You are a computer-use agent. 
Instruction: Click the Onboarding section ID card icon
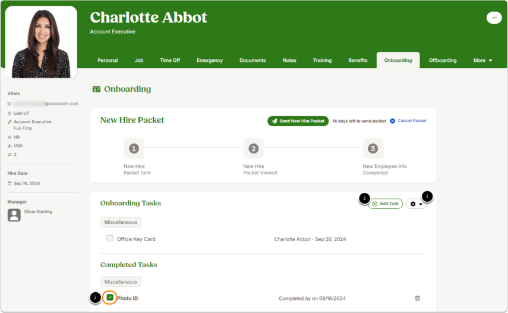pos(96,89)
